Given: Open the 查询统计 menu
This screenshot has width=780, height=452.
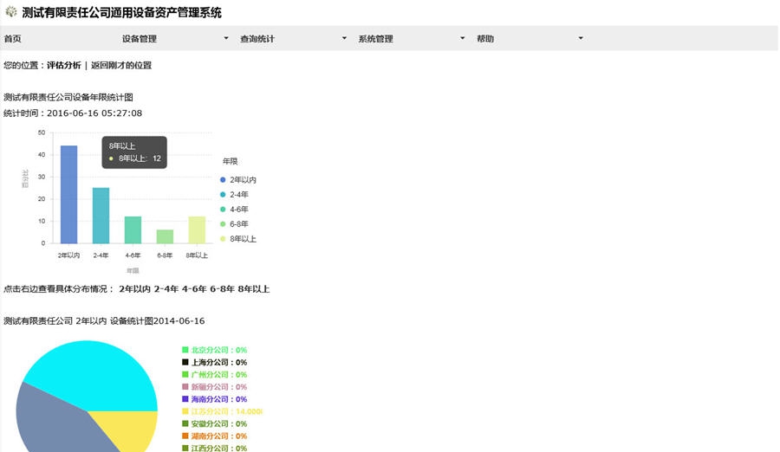Looking at the screenshot, I should [257, 39].
